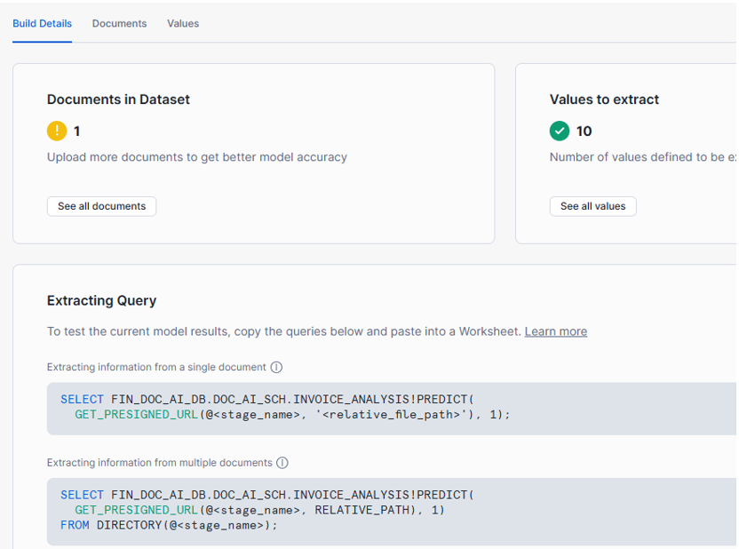The image size is (739, 549).
Task: Click the green checkmark icon for values
Action: (560, 131)
